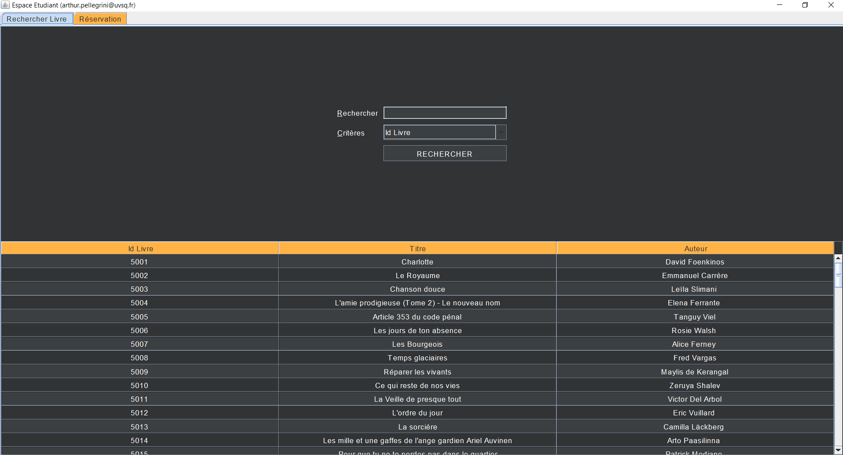Open the Critères dropdown arrow
This screenshot has height=455, width=843.
tap(501, 132)
